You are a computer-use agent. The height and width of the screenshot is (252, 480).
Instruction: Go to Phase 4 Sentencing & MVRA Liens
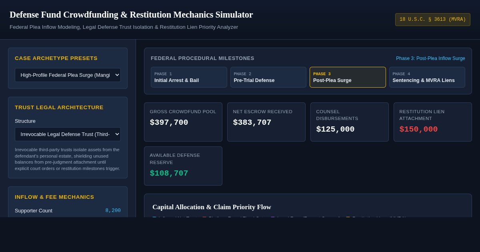427,77
